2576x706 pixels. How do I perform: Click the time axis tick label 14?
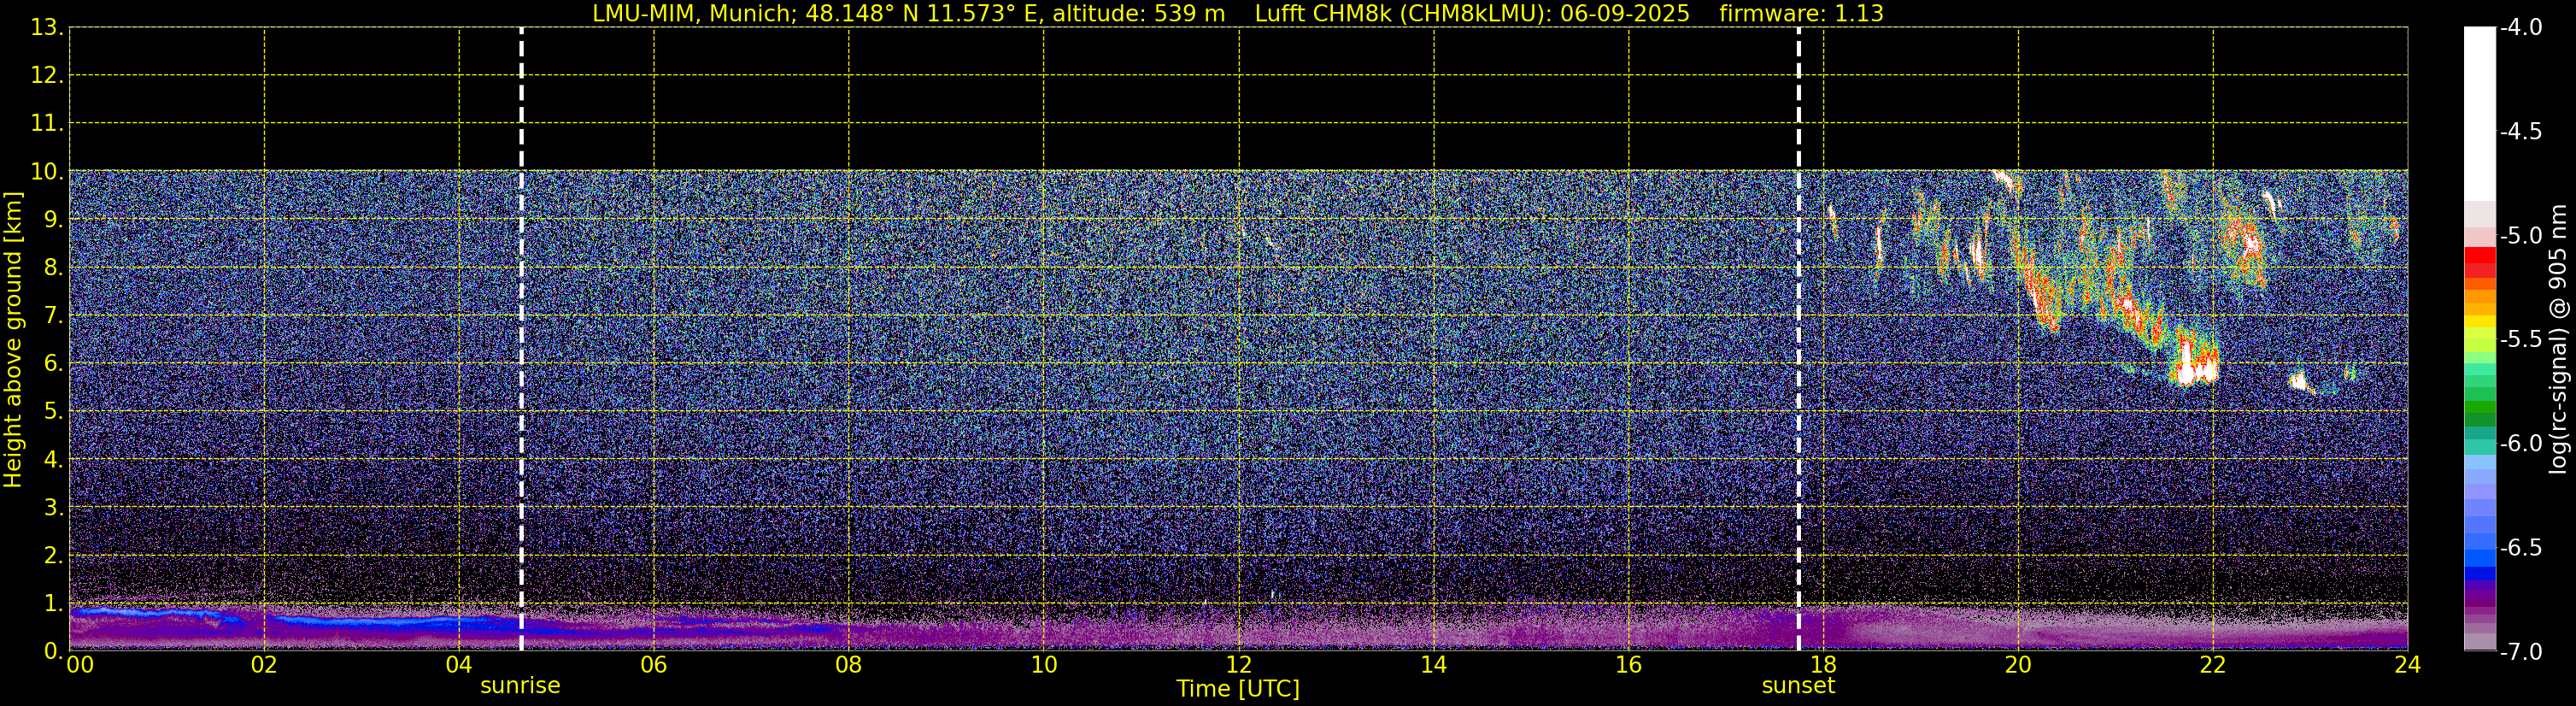(x=1434, y=665)
